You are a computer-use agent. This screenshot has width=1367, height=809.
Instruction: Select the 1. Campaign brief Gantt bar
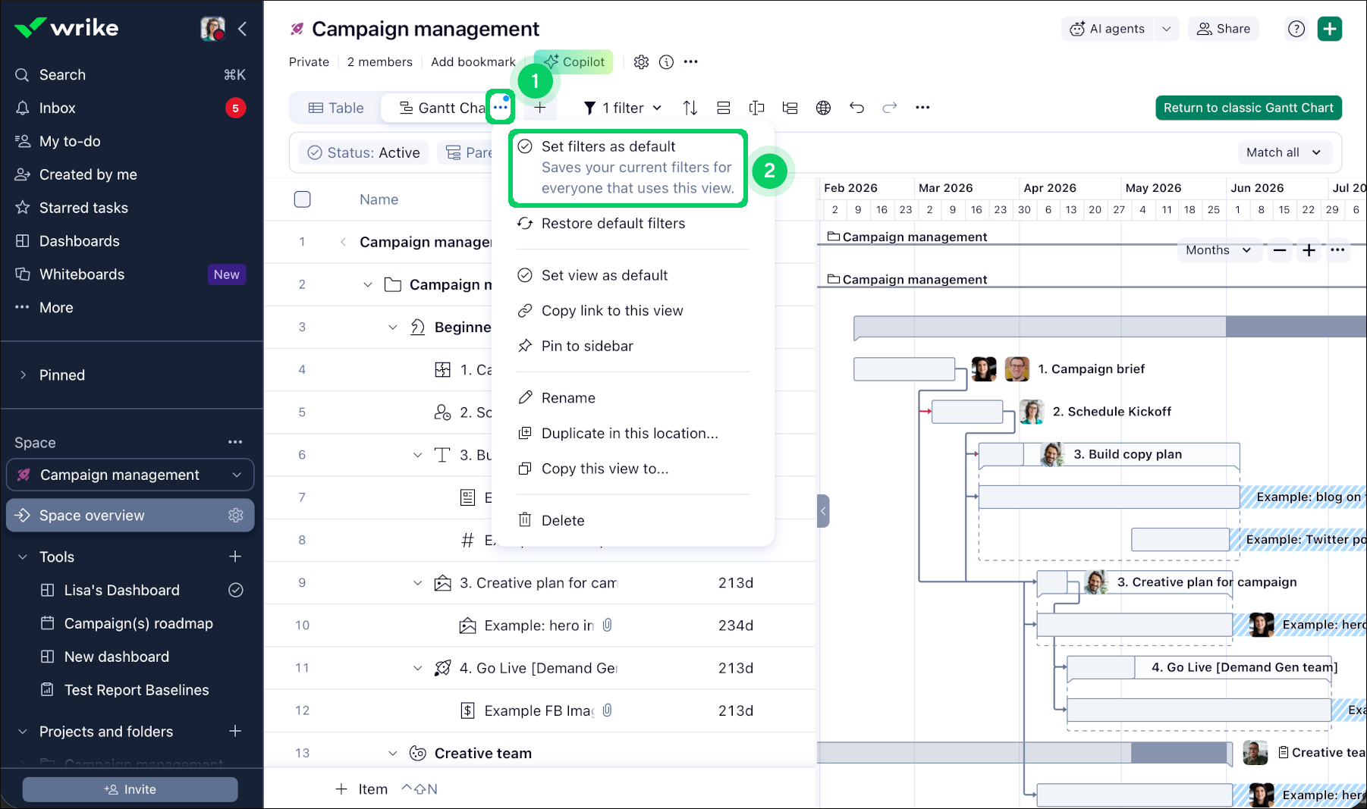904,369
